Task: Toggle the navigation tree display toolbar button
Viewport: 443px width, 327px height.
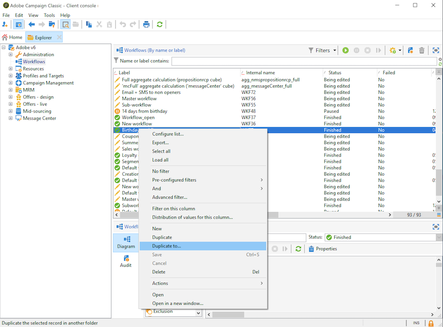Action: [18, 24]
